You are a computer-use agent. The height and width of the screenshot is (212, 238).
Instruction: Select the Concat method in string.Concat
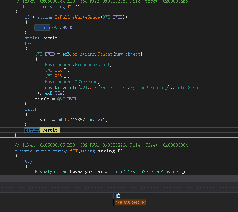[105, 54]
